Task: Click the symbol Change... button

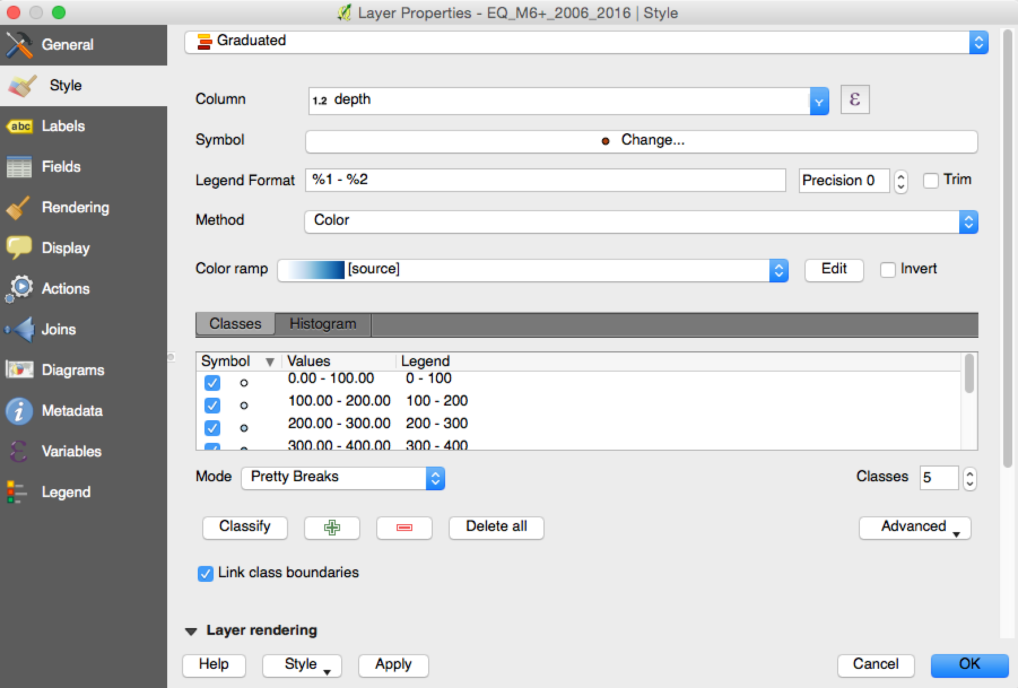Action: coord(642,141)
